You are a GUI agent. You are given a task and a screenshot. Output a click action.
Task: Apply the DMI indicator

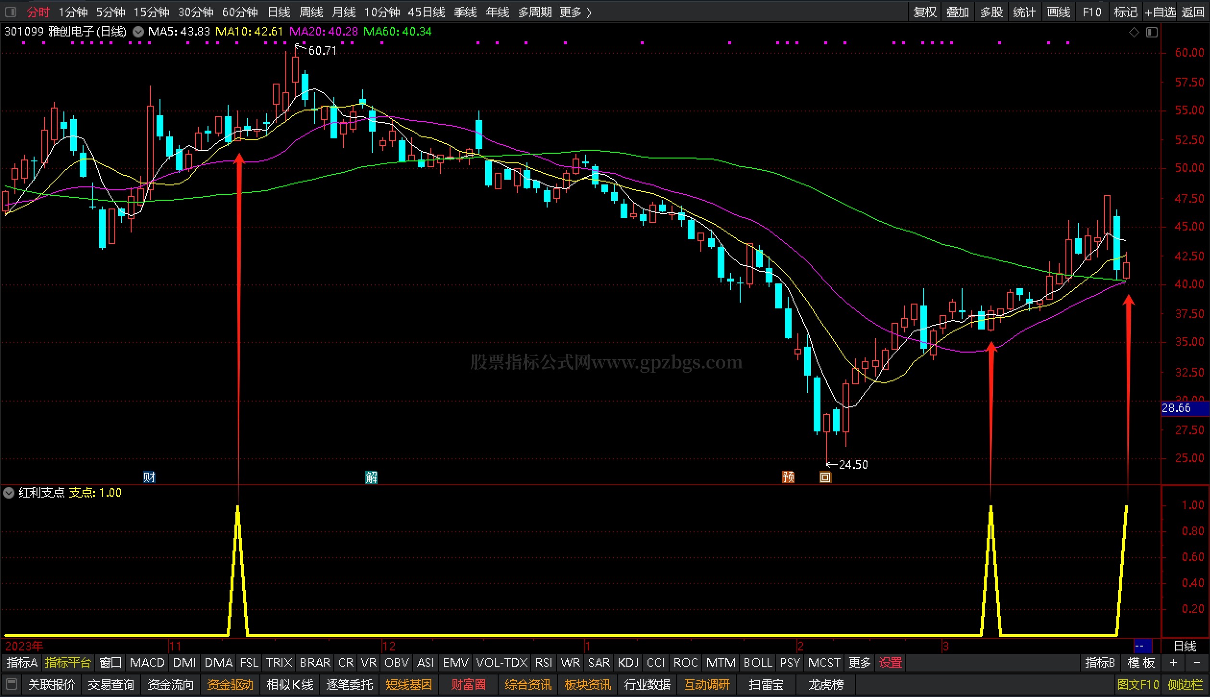pyautogui.click(x=184, y=663)
